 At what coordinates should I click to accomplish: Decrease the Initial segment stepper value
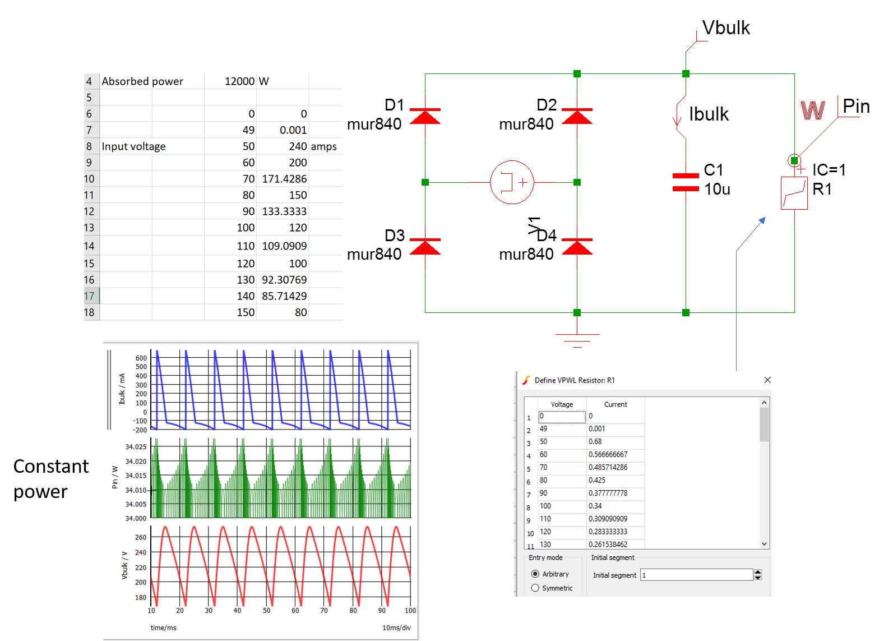(x=758, y=578)
